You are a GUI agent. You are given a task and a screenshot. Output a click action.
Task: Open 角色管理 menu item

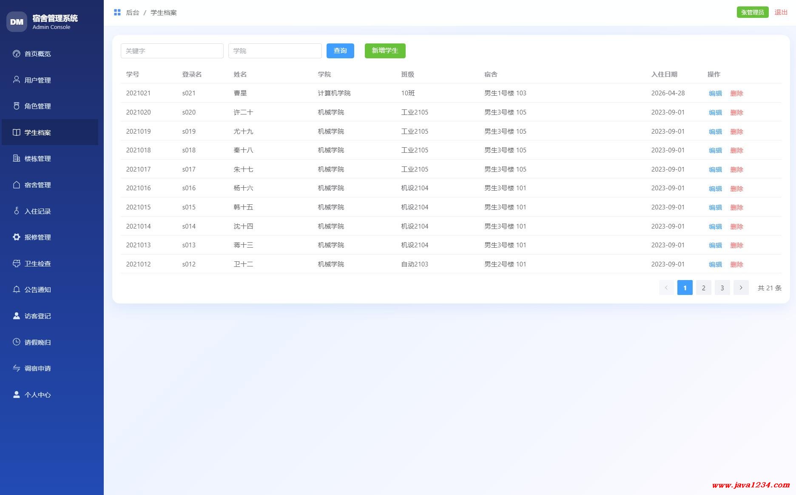(37, 106)
